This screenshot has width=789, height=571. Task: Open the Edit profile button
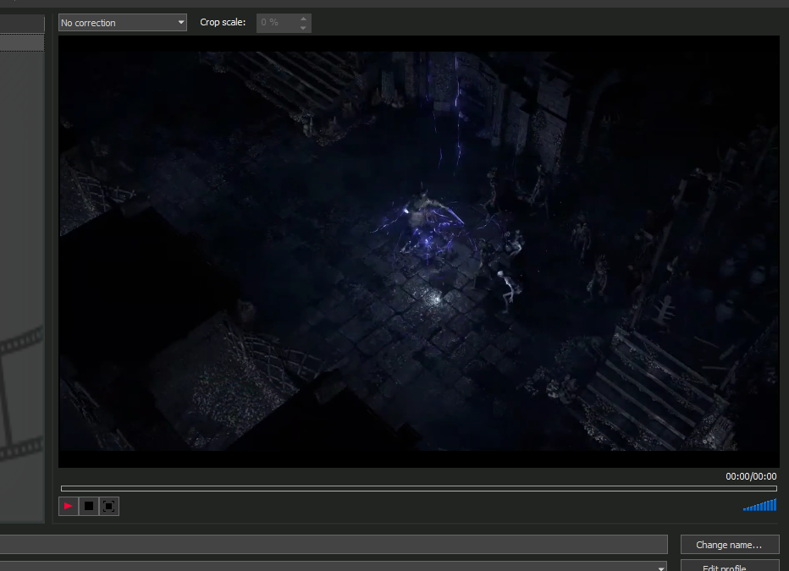(x=730, y=566)
